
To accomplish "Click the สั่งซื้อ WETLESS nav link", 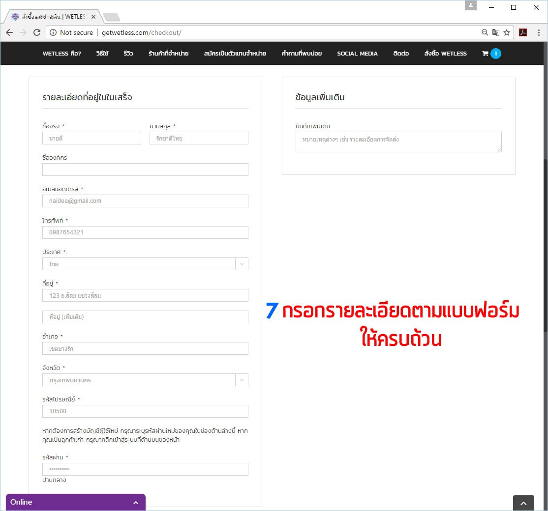I will point(445,54).
